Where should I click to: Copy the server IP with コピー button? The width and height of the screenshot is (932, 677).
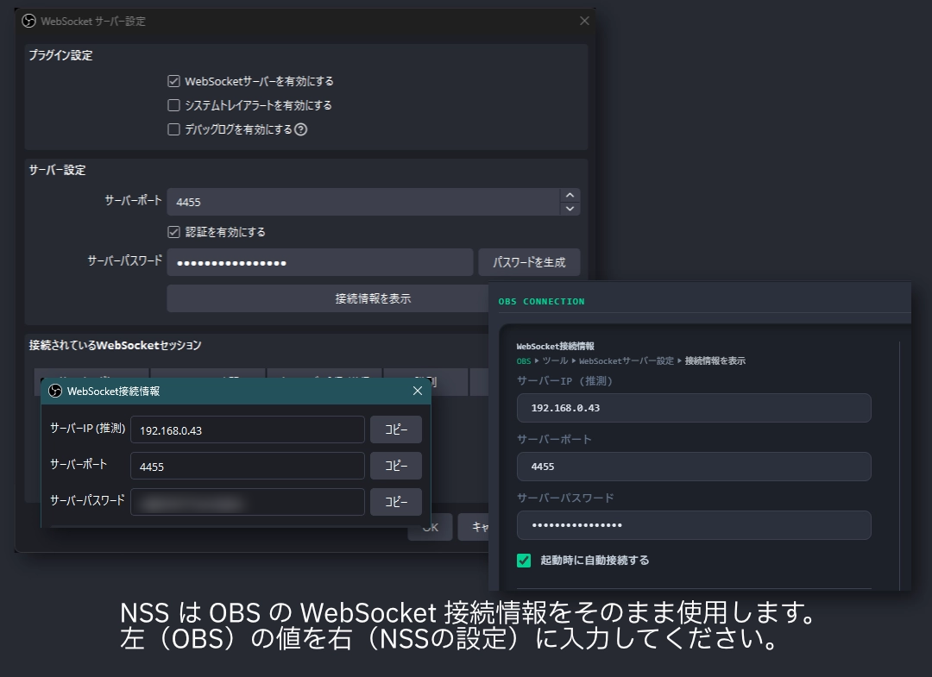tap(396, 429)
